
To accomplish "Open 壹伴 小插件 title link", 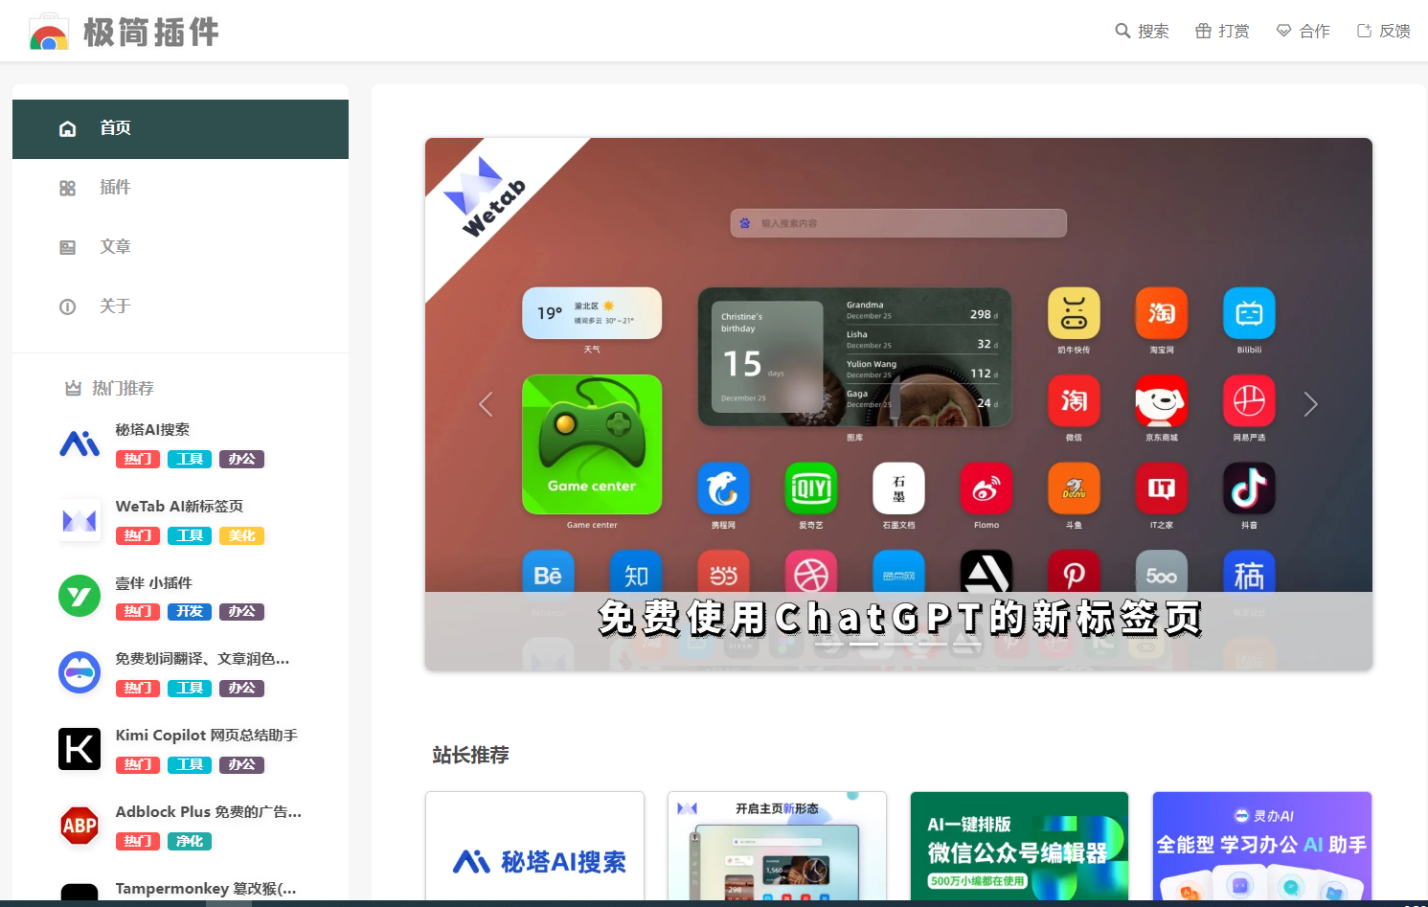I will click(153, 582).
